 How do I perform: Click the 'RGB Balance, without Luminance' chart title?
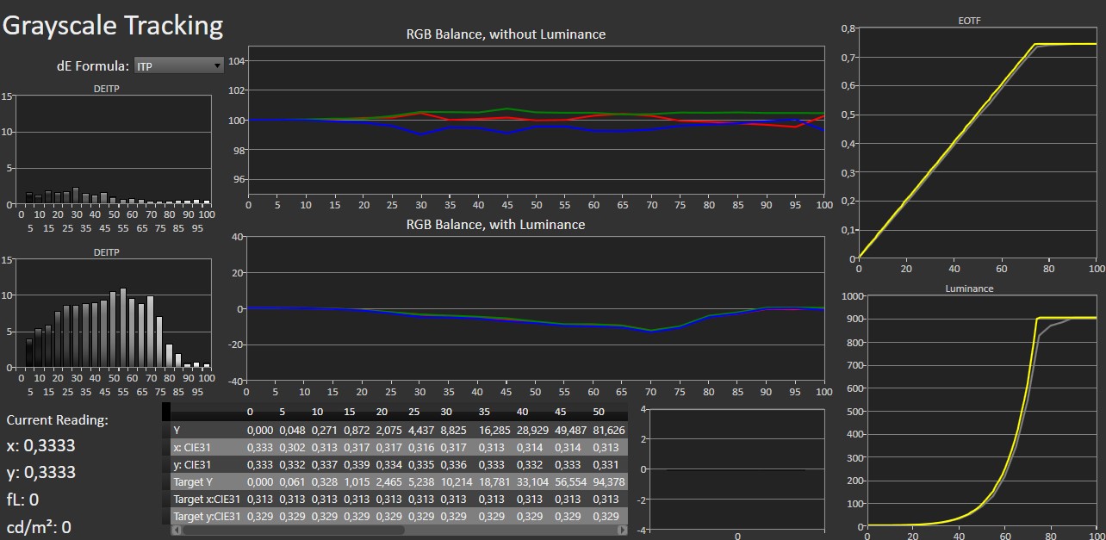click(506, 34)
